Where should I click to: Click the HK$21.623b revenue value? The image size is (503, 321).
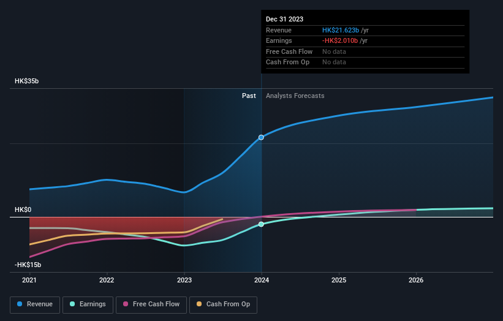click(x=341, y=30)
